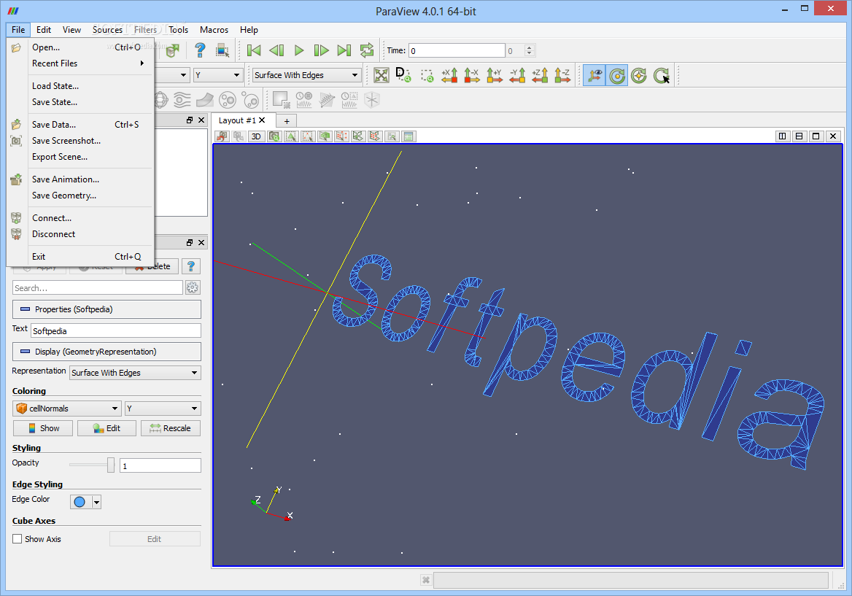Open the Macros menu
This screenshot has width=852, height=596.
coord(214,30)
